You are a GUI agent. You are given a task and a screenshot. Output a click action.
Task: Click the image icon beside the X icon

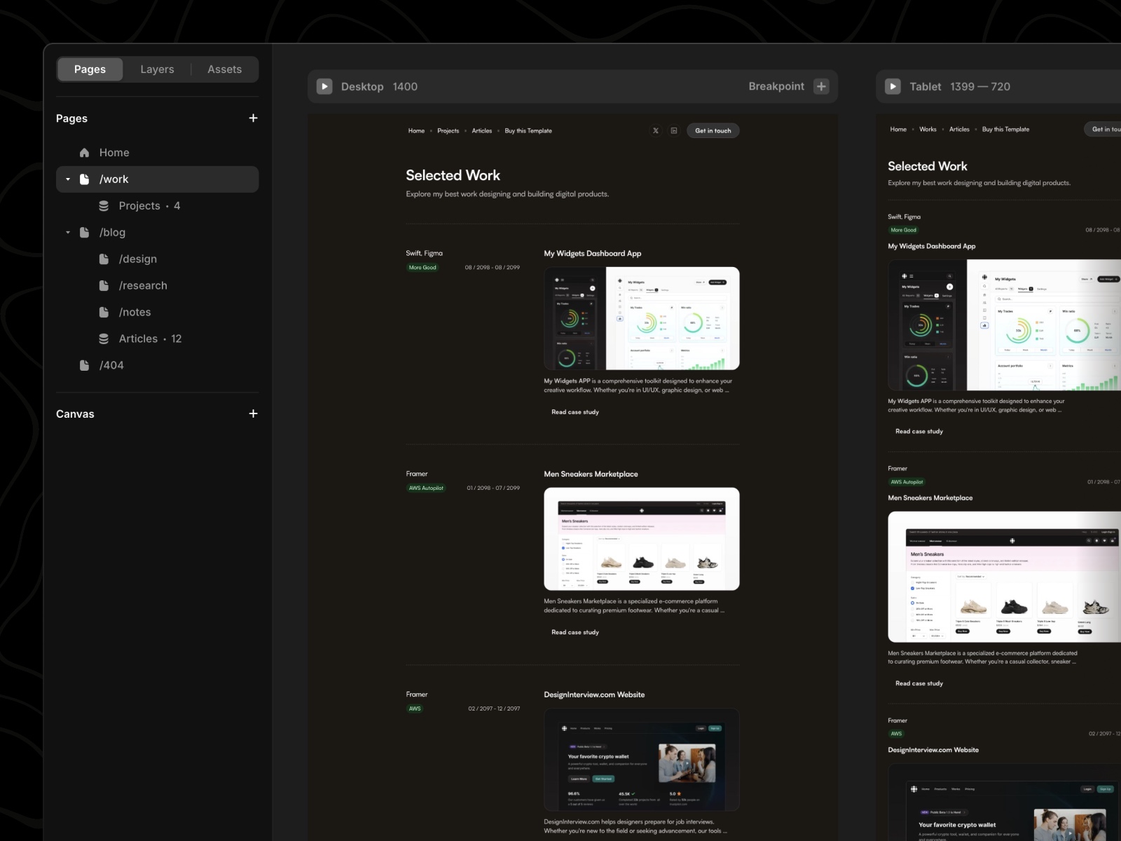tap(674, 130)
